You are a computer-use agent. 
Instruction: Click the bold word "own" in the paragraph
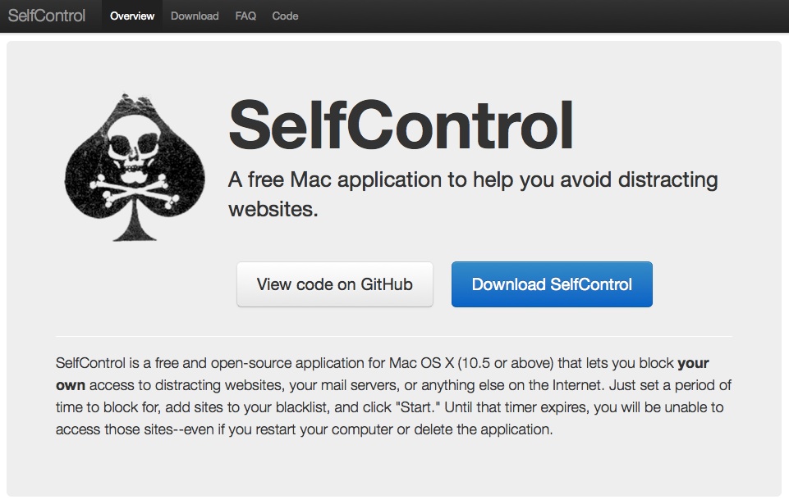pyautogui.click(x=71, y=385)
